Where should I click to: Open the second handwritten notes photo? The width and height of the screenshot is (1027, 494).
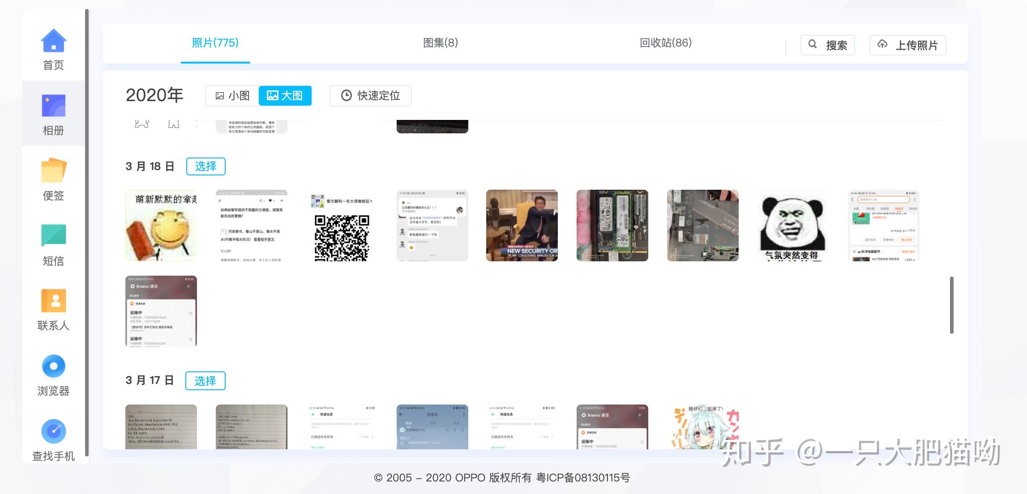[252, 427]
